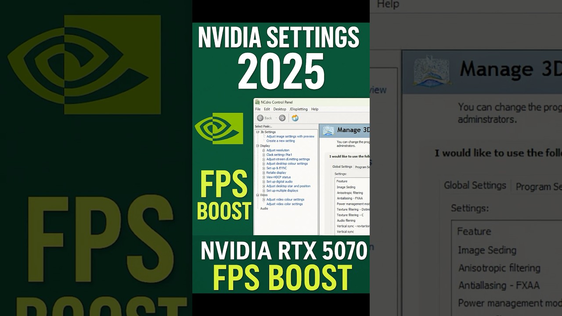Click the Manage 3D header icon in small window
Viewport: 562px width, 316px height.
click(x=328, y=130)
